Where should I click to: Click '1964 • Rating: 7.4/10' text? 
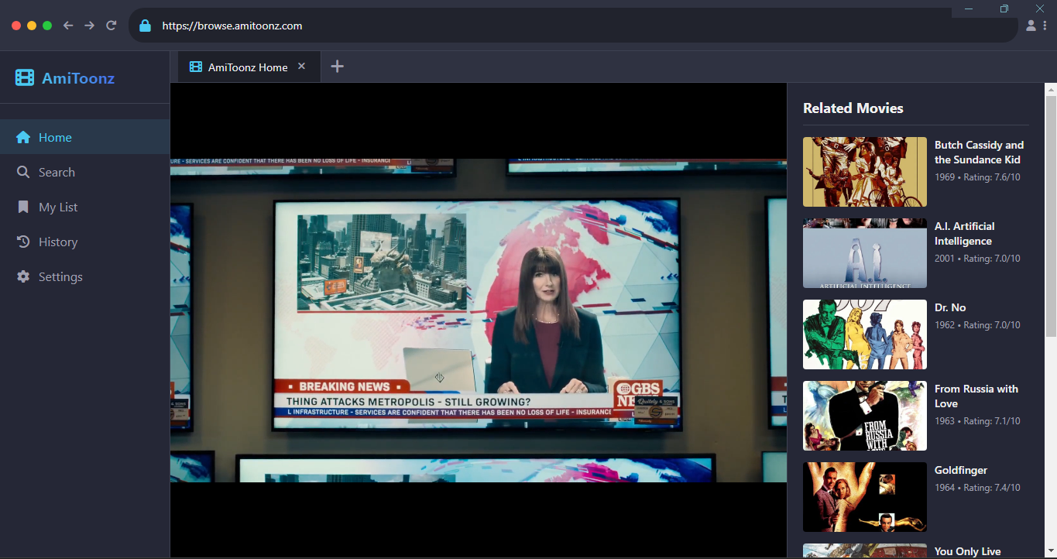point(977,488)
